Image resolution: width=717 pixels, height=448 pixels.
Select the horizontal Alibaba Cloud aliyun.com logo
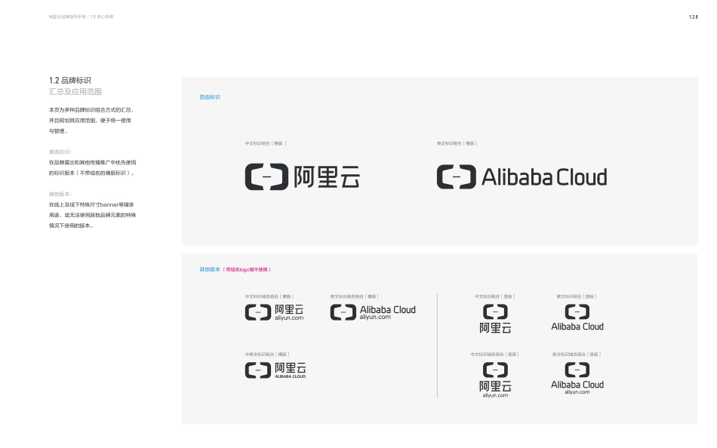pyautogui.click(x=373, y=312)
